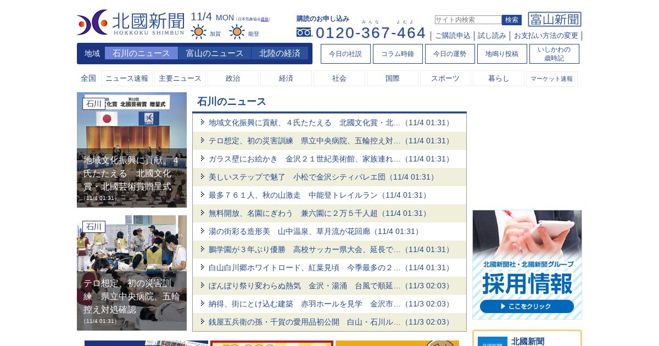Open 地鳴り投稿 button
The height and width of the screenshot is (346, 659).
pyautogui.click(x=502, y=54)
